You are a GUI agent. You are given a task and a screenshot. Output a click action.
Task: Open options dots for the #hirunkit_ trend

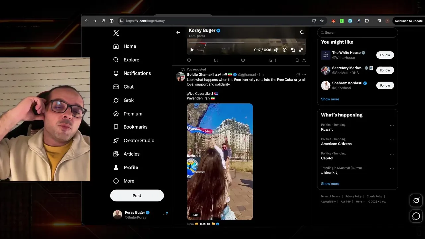click(x=392, y=169)
